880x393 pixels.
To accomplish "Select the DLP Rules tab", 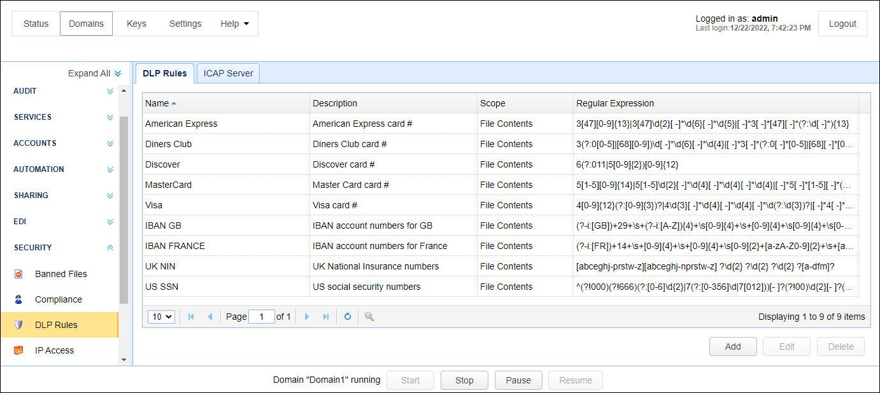I will tap(165, 73).
